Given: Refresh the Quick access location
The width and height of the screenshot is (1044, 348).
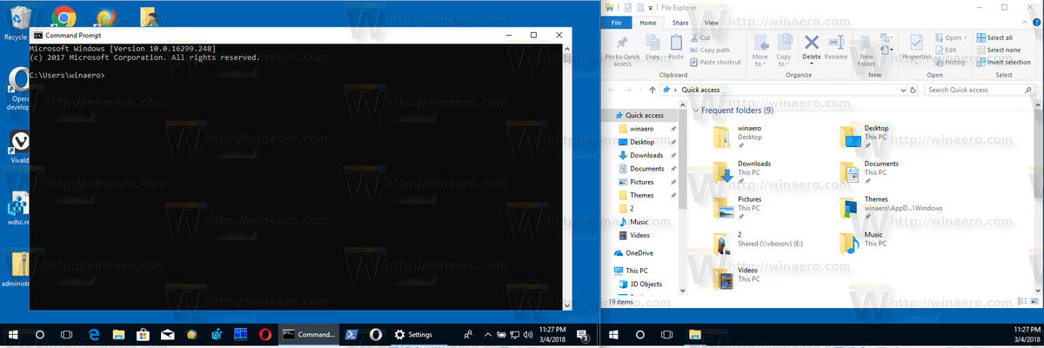Looking at the screenshot, I should (x=913, y=90).
